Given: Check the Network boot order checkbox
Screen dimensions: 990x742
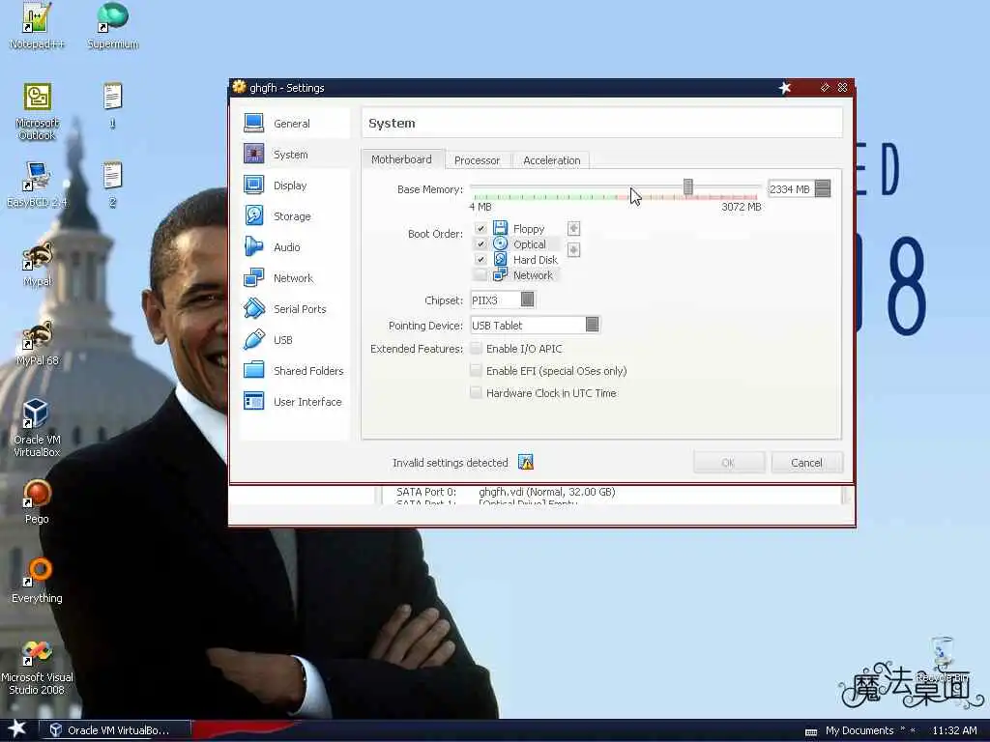Looking at the screenshot, I should (x=480, y=274).
